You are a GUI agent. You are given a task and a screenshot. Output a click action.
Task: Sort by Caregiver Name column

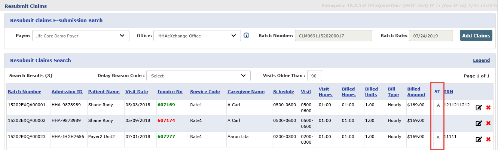(246, 92)
